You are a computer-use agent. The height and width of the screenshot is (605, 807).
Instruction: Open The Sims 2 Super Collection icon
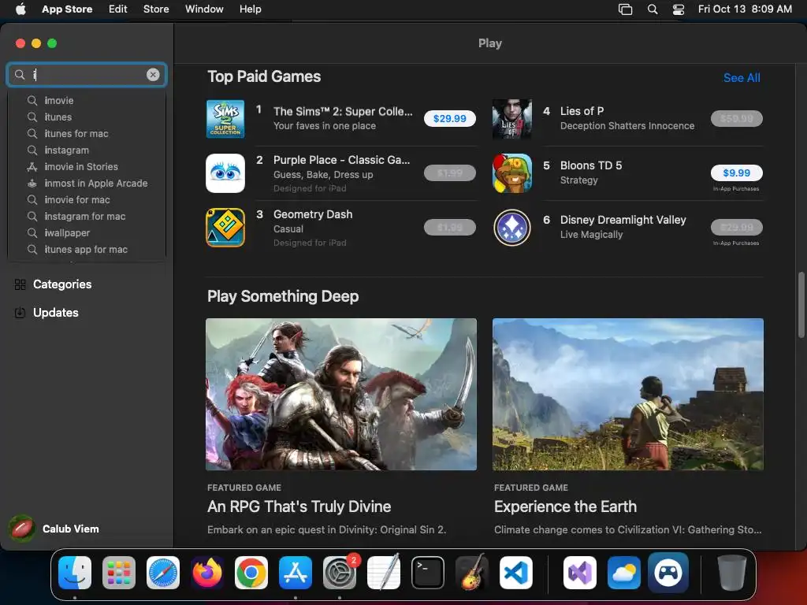[x=225, y=119]
